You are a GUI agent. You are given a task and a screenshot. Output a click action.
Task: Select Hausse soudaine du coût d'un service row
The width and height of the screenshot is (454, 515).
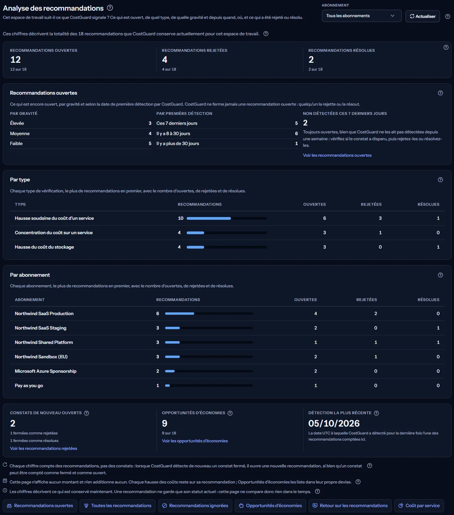click(227, 218)
